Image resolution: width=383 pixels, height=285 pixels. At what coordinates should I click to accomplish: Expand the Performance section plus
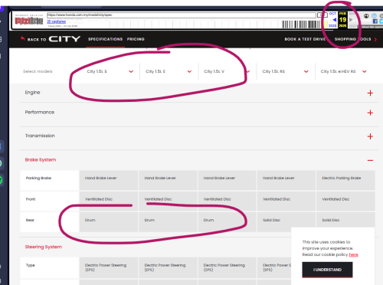pyautogui.click(x=370, y=113)
